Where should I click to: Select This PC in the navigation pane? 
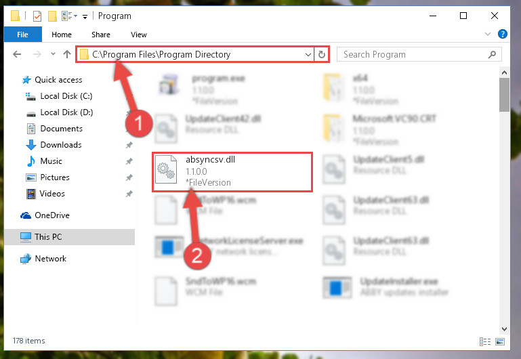[48, 237]
